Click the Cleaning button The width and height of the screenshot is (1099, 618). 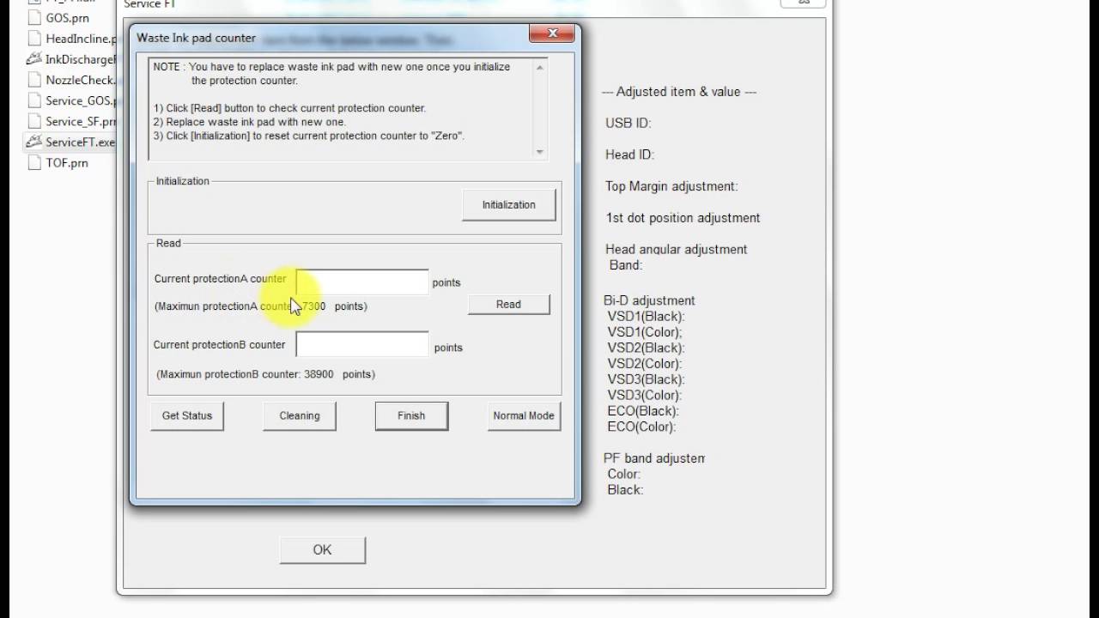(x=300, y=415)
